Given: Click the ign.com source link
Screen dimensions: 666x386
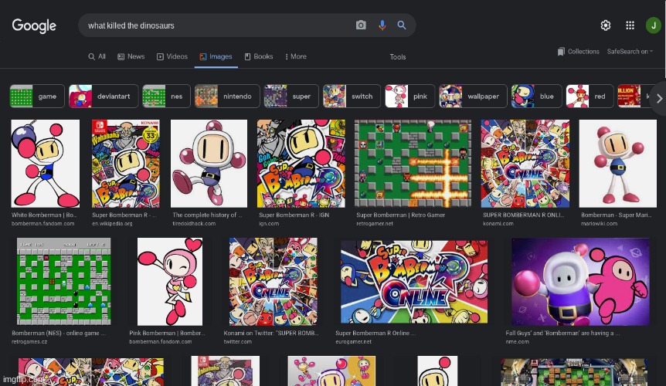Looking at the screenshot, I should tap(269, 224).
